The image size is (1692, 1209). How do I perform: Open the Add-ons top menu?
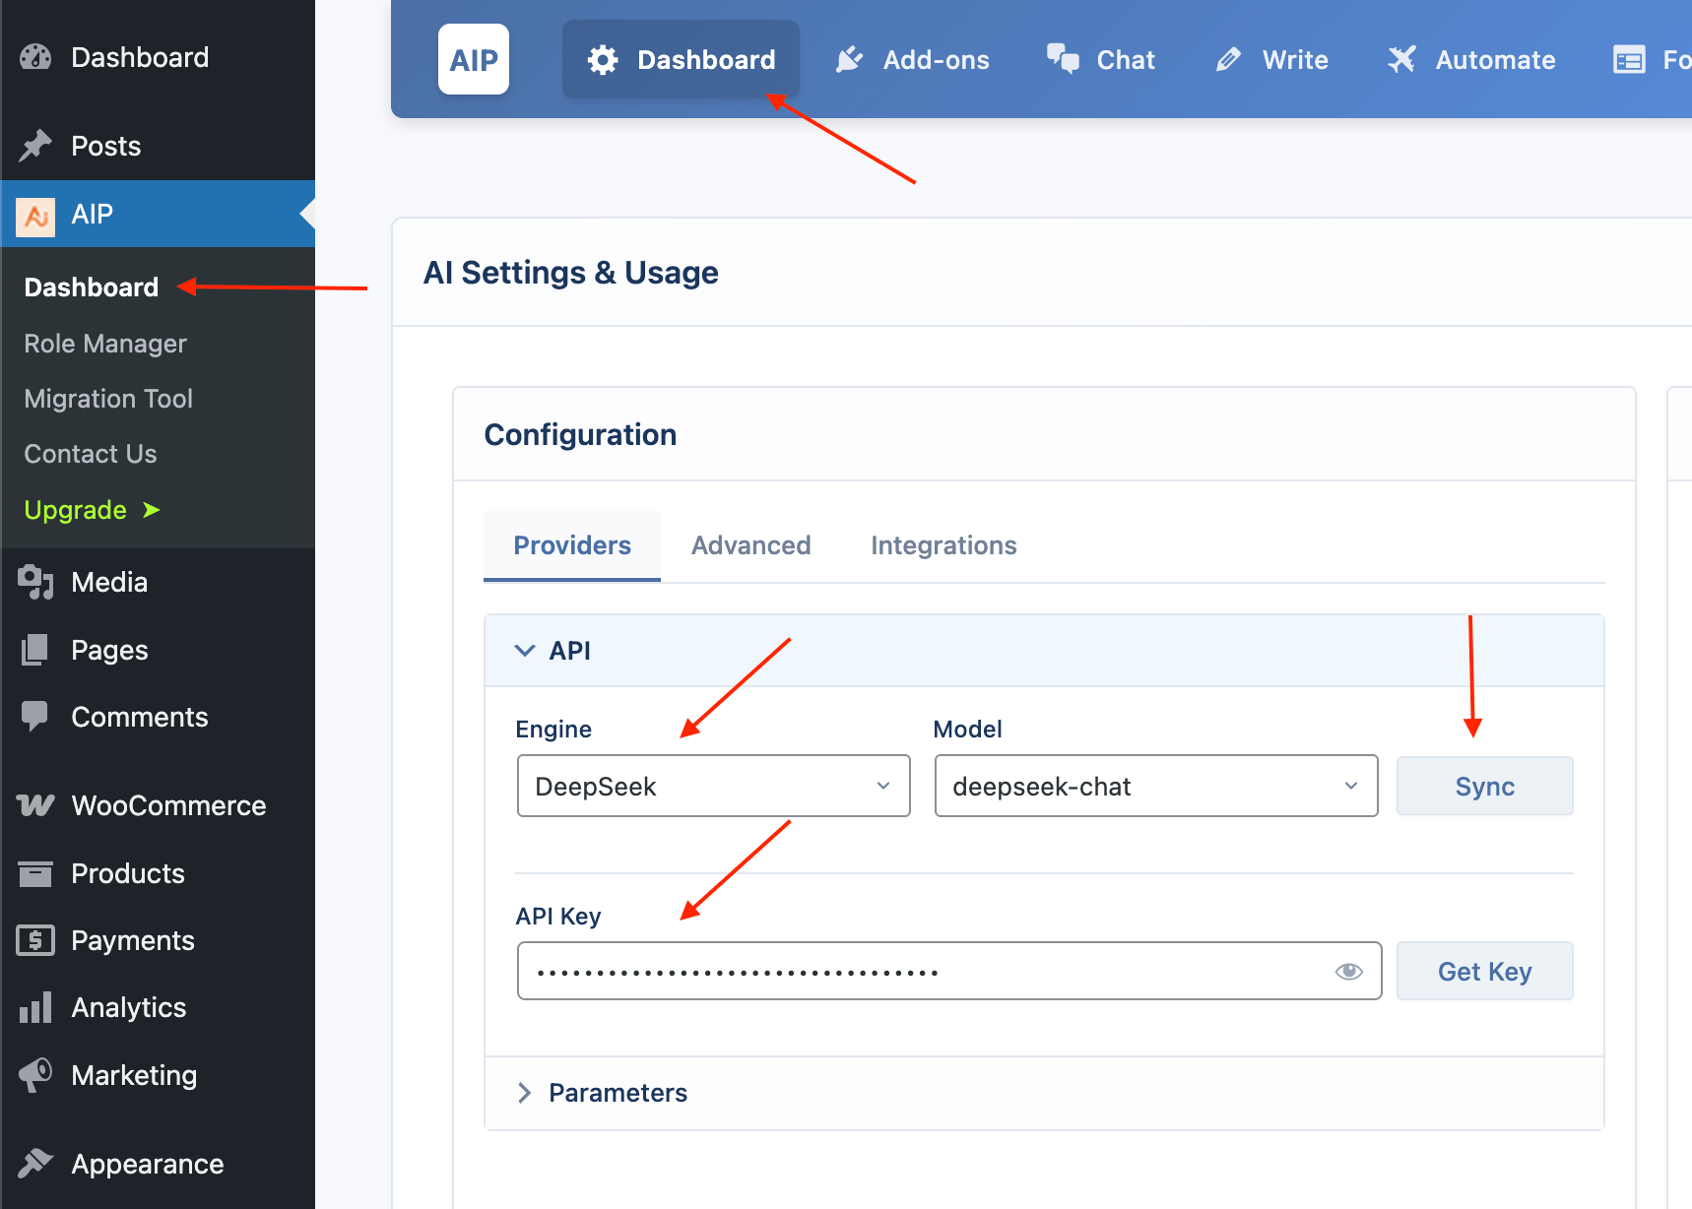[x=913, y=60]
